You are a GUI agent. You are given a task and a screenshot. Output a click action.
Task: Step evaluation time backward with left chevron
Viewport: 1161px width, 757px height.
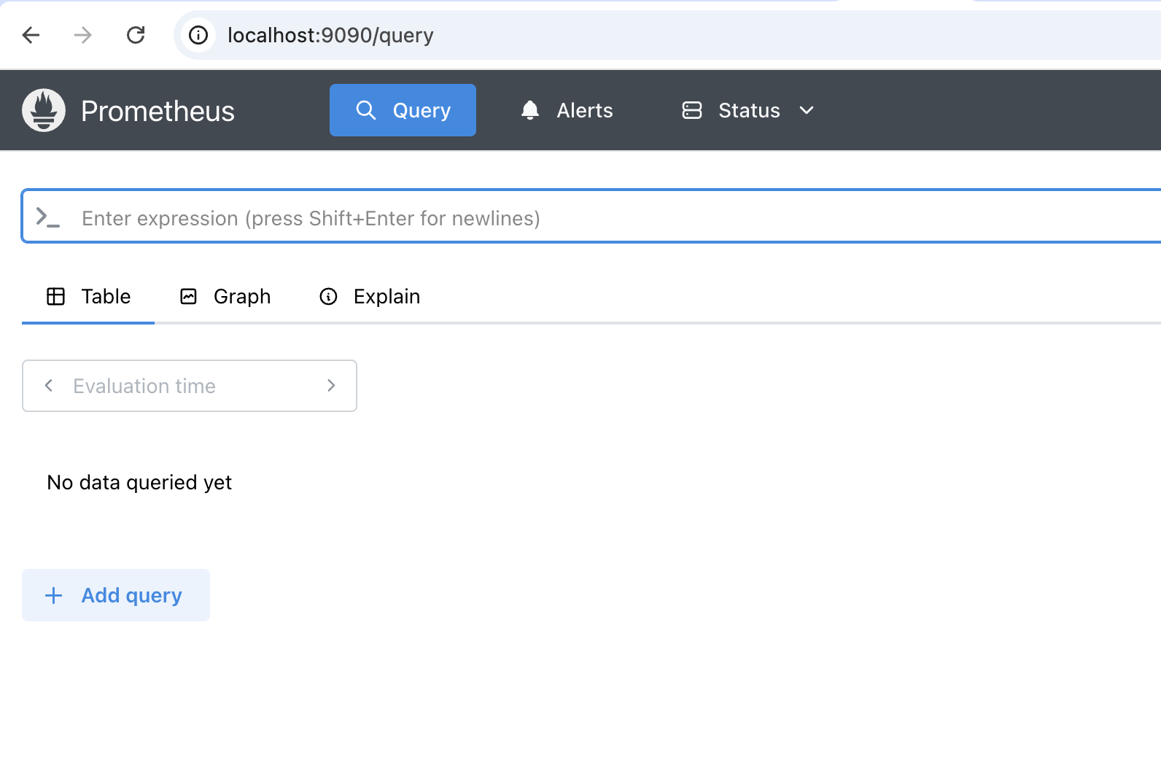coord(49,386)
